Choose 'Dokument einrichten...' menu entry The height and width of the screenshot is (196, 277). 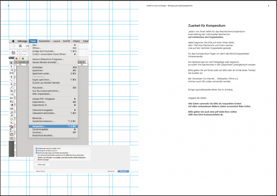click(x=53, y=113)
